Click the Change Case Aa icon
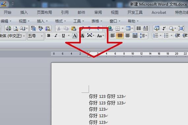This screenshot has width=188, height=125. click(99, 36)
